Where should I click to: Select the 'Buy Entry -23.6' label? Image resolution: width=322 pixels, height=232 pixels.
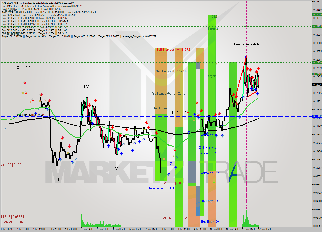210,201
